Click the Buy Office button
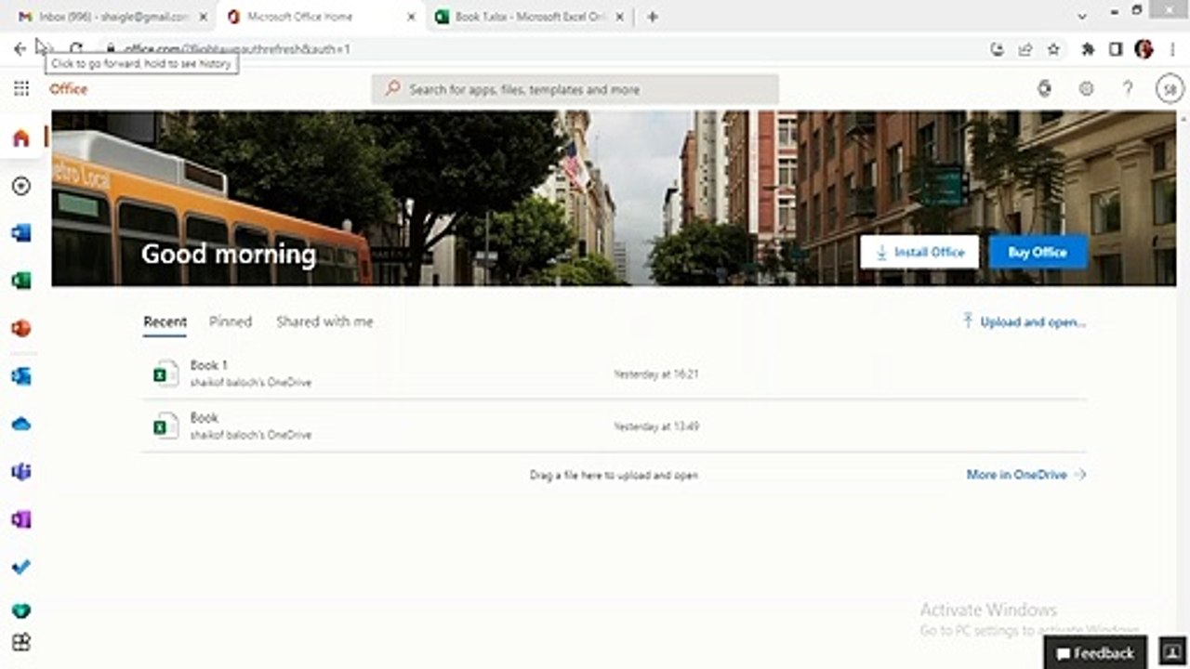The height and width of the screenshot is (669, 1190). (x=1038, y=252)
